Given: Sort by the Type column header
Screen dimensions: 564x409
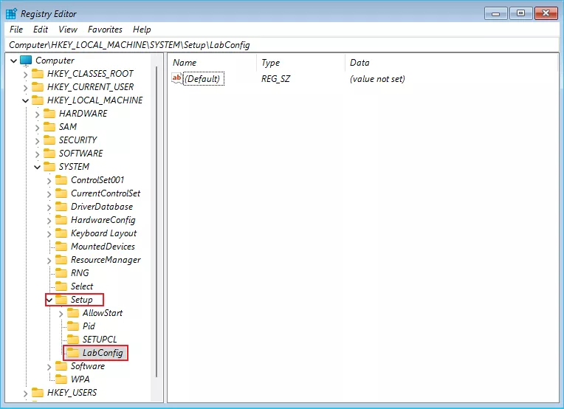Looking at the screenshot, I should pos(300,63).
